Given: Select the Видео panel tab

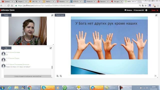Looking at the screenshot, I should point(6,15).
